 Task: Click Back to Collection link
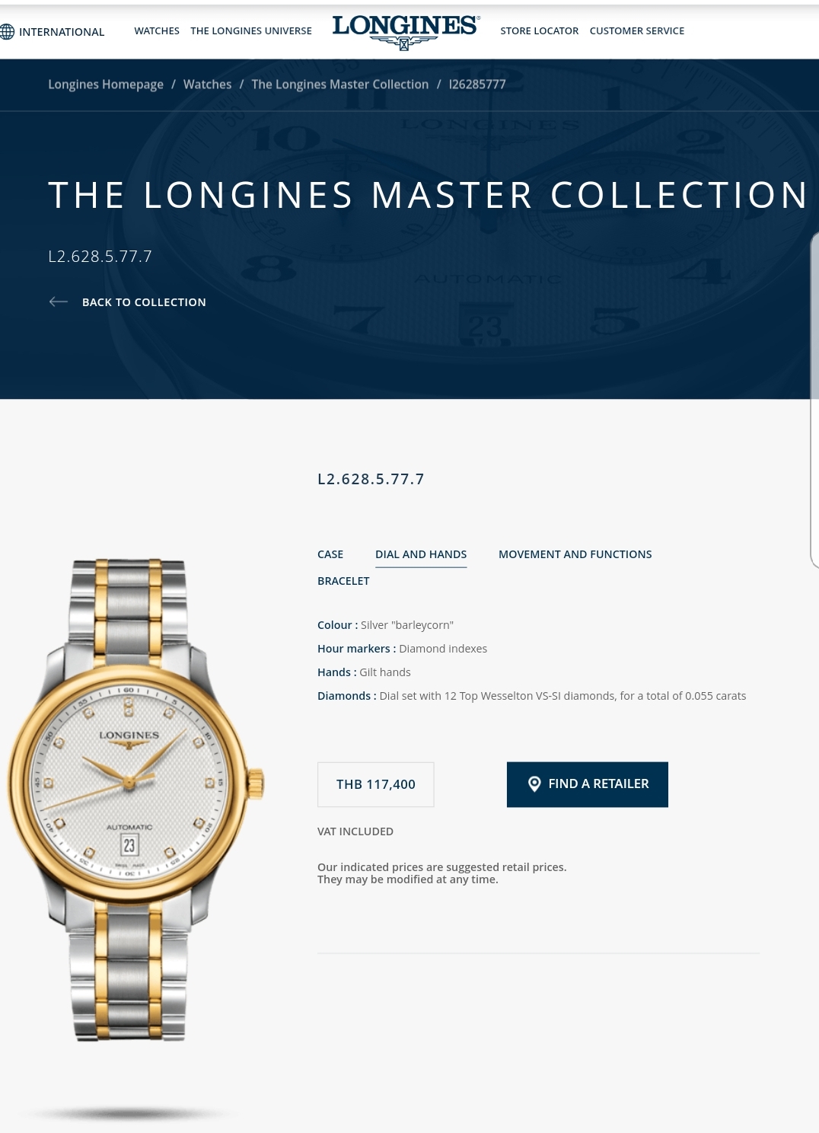144,302
